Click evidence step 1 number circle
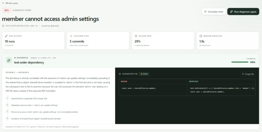 coord(7,98)
